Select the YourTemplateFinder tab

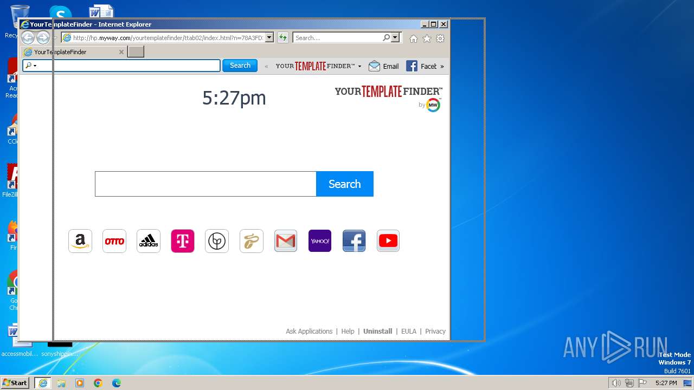73,52
